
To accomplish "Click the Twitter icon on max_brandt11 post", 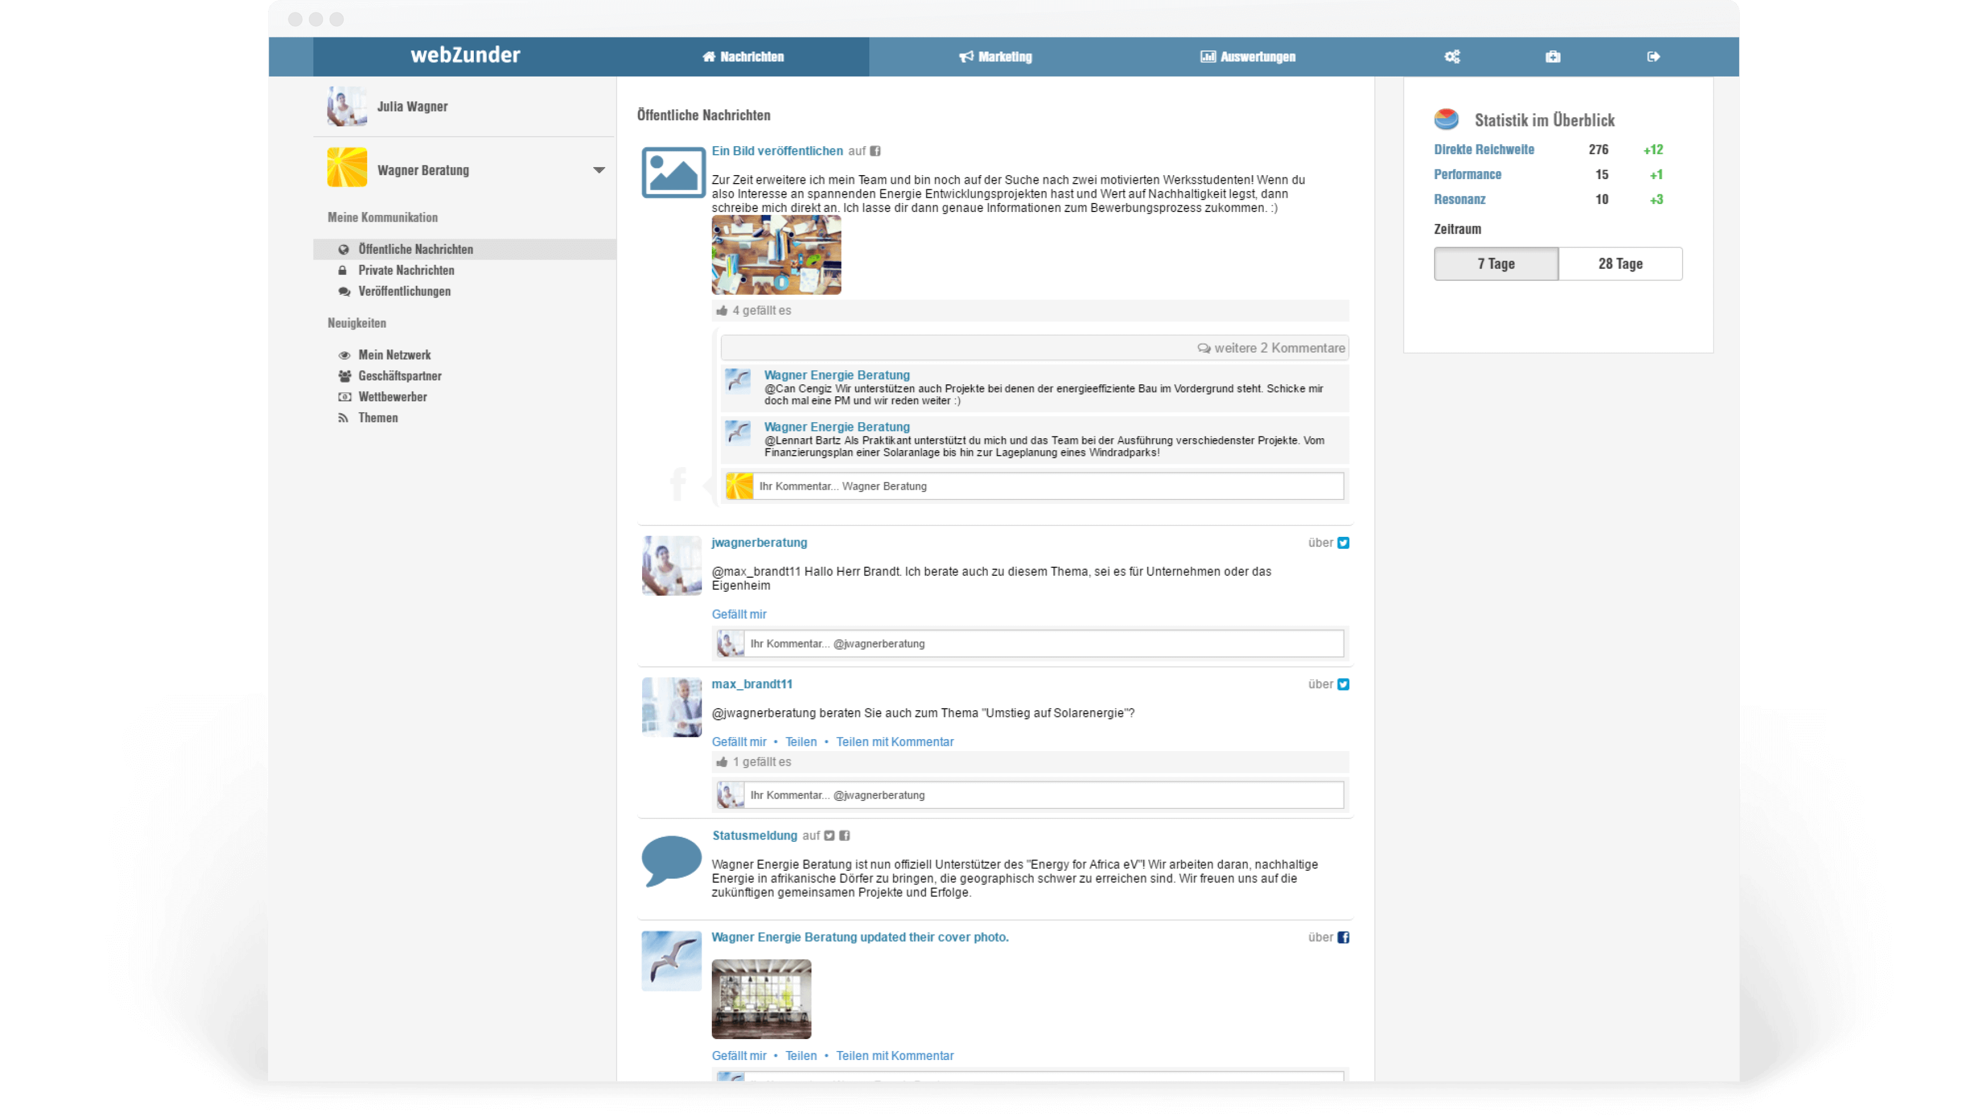I will [1343, 684].
